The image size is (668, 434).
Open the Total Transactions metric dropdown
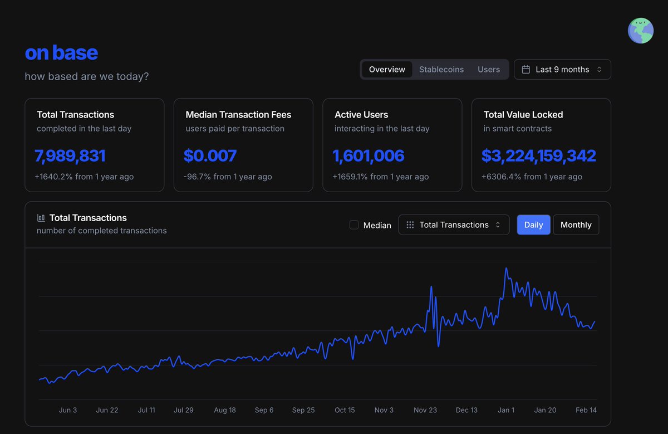[454, 225]
